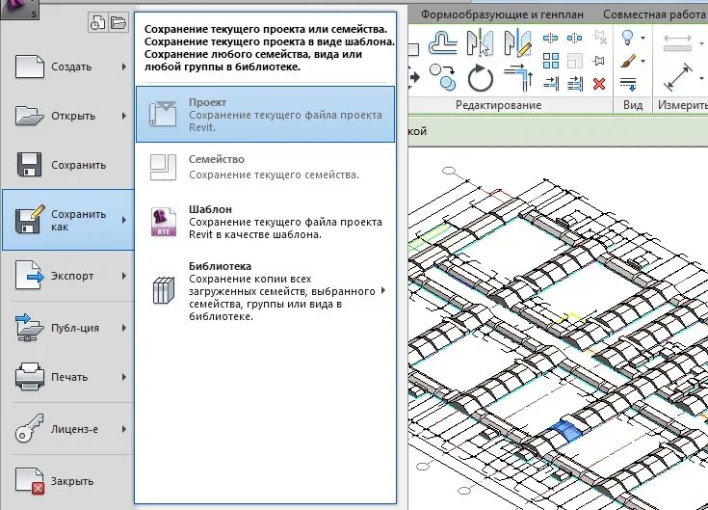Open the Открыть menu item

point(67,116)
